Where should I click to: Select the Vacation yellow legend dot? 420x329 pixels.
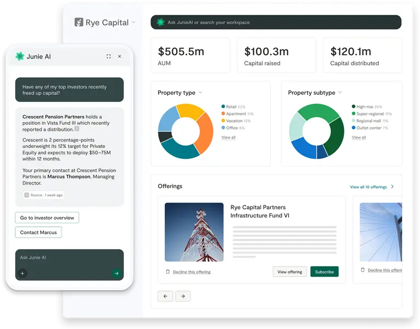pyautogui.click(x=223, y=120)
